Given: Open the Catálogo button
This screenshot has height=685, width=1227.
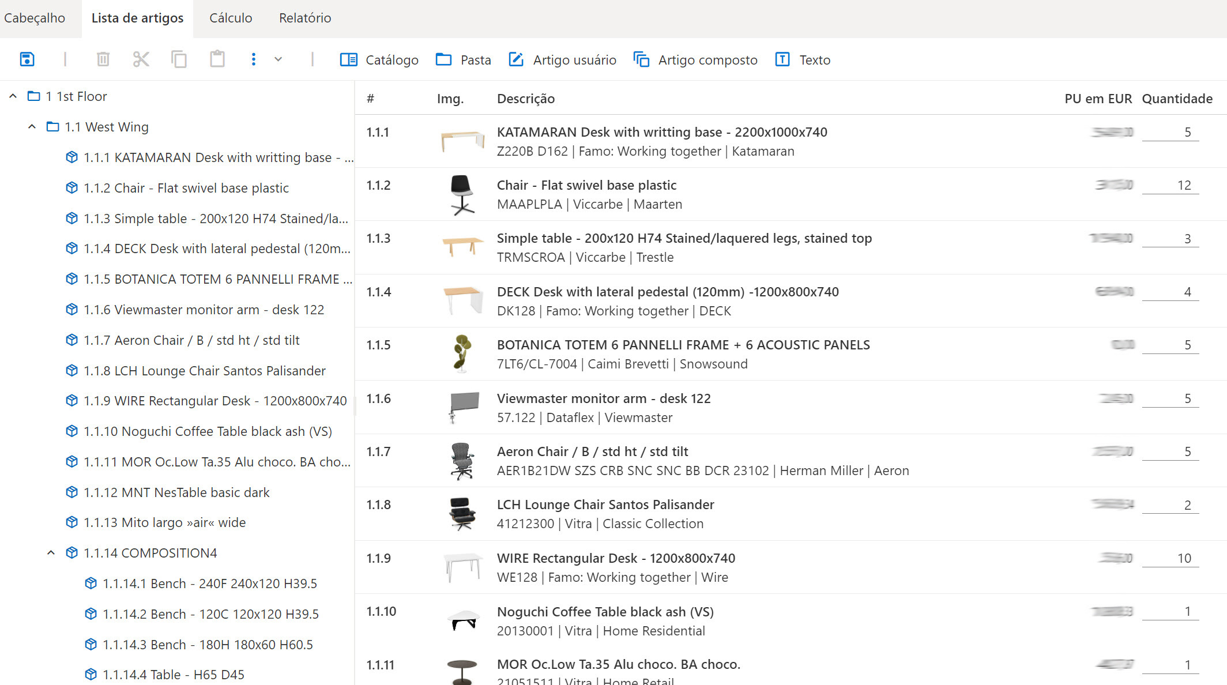Looking at the screenshot, I should (379, 60).
